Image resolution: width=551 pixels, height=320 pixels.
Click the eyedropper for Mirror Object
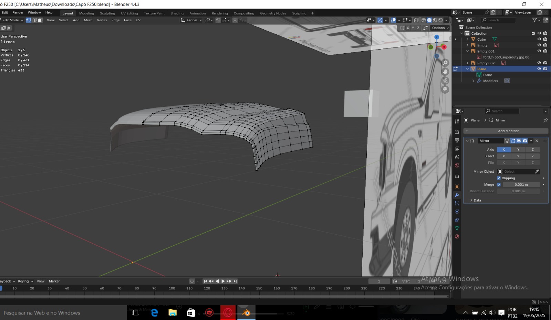pos(537,172)
